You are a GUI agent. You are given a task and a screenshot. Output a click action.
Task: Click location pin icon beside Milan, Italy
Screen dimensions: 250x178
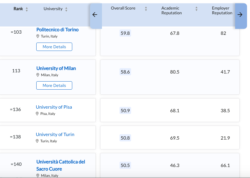[x=38, y=75]
